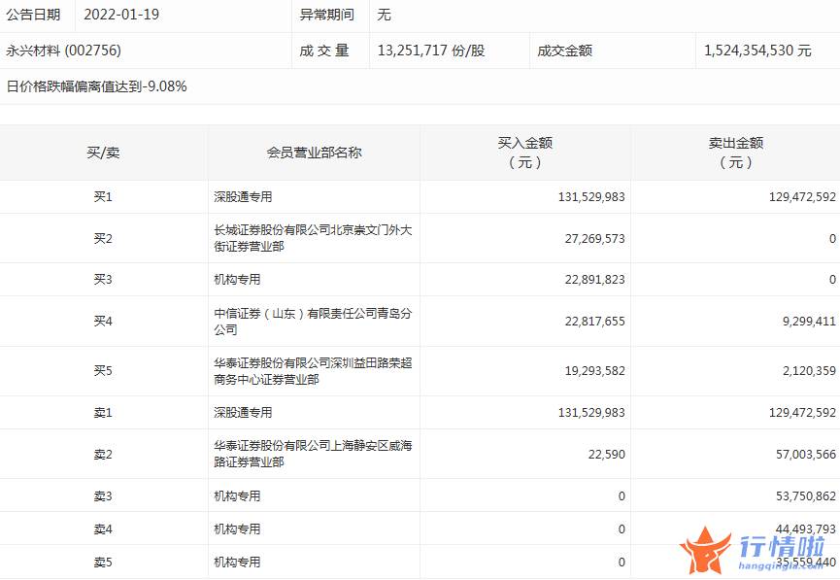
Task: Select sell amount 57,003,566
Action: 806,454
